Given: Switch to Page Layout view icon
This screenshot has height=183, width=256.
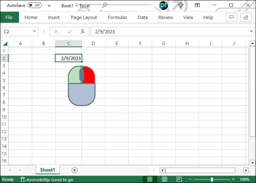Looking at the screenshot, I should click(164, 179).
